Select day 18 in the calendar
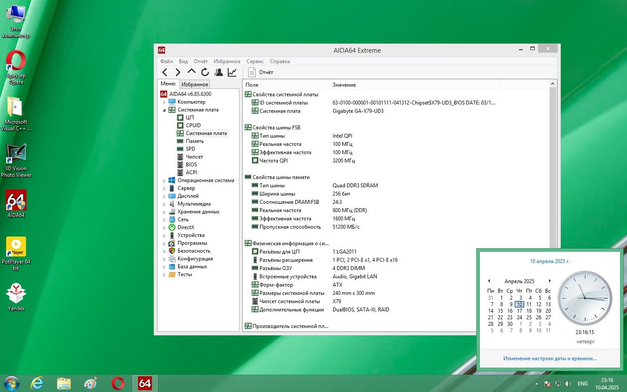 point(529,311)
